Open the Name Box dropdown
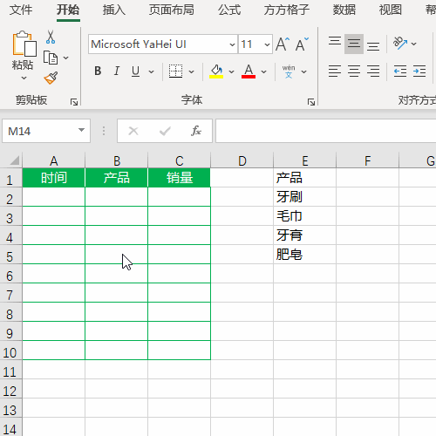Image resolution: width=436 pixels, height=436 pixels. (81, 130)
